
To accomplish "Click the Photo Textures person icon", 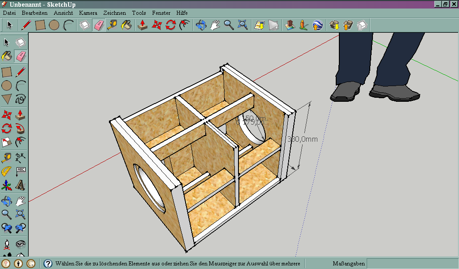I will (304, 25).
